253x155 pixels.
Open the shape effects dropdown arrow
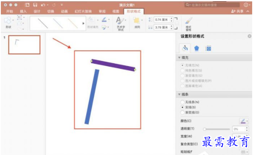[x=108, y=27]
